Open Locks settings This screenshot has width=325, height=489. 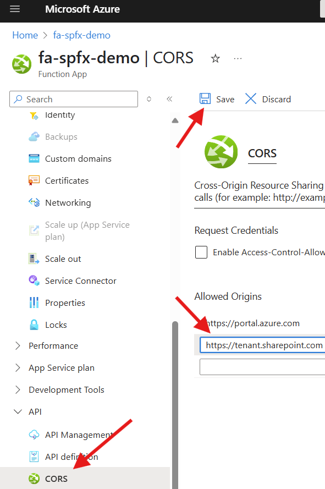click(x=56, y=325)
